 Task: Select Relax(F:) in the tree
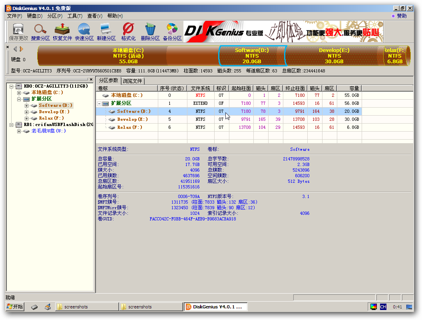tap(51, 118)
